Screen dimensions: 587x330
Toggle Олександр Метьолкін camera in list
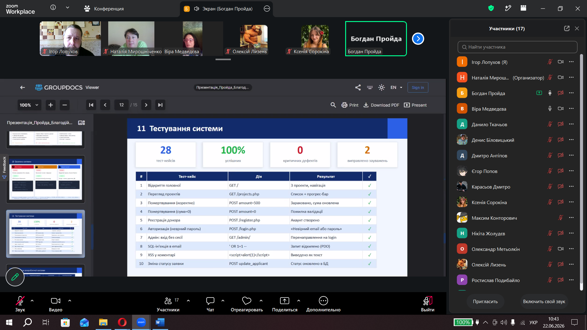click(x=561, y=249)
